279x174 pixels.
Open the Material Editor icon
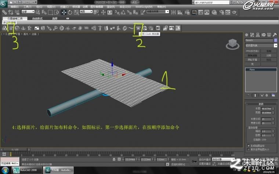coord(214,12)
